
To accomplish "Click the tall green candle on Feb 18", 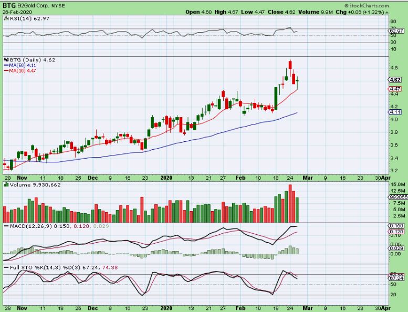I will tap(276, 98).
